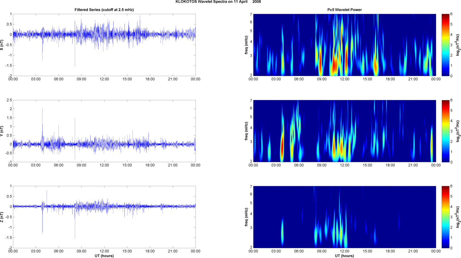This screenshot has height=258, width=461.
Task: Click the Z (nT) filtered time series plot
Action: (x=104, y=217)
